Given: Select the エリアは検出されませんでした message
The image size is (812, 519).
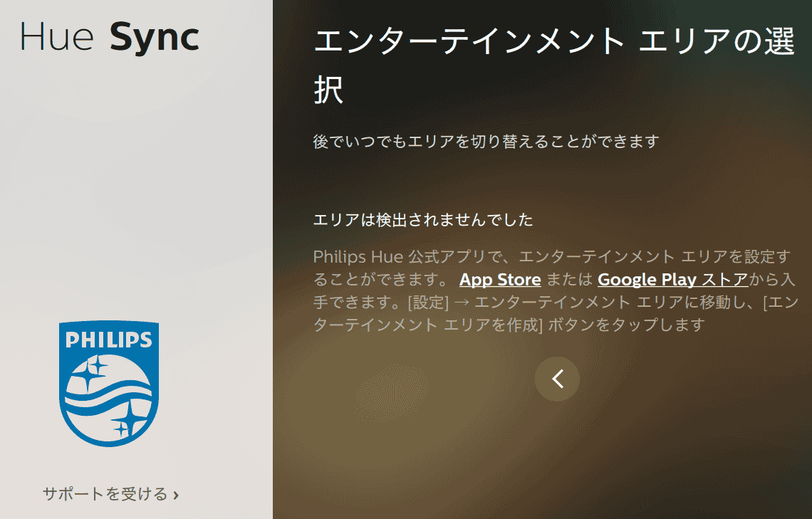Looking at the screenshot, I should pos(422,219).
